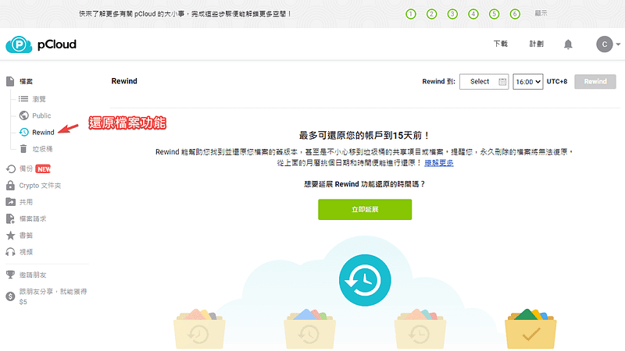The height and width of the screenshot is (351, 625).
Task: Click the 檔案請求 file request icon
Action: [x=10, y=218]
